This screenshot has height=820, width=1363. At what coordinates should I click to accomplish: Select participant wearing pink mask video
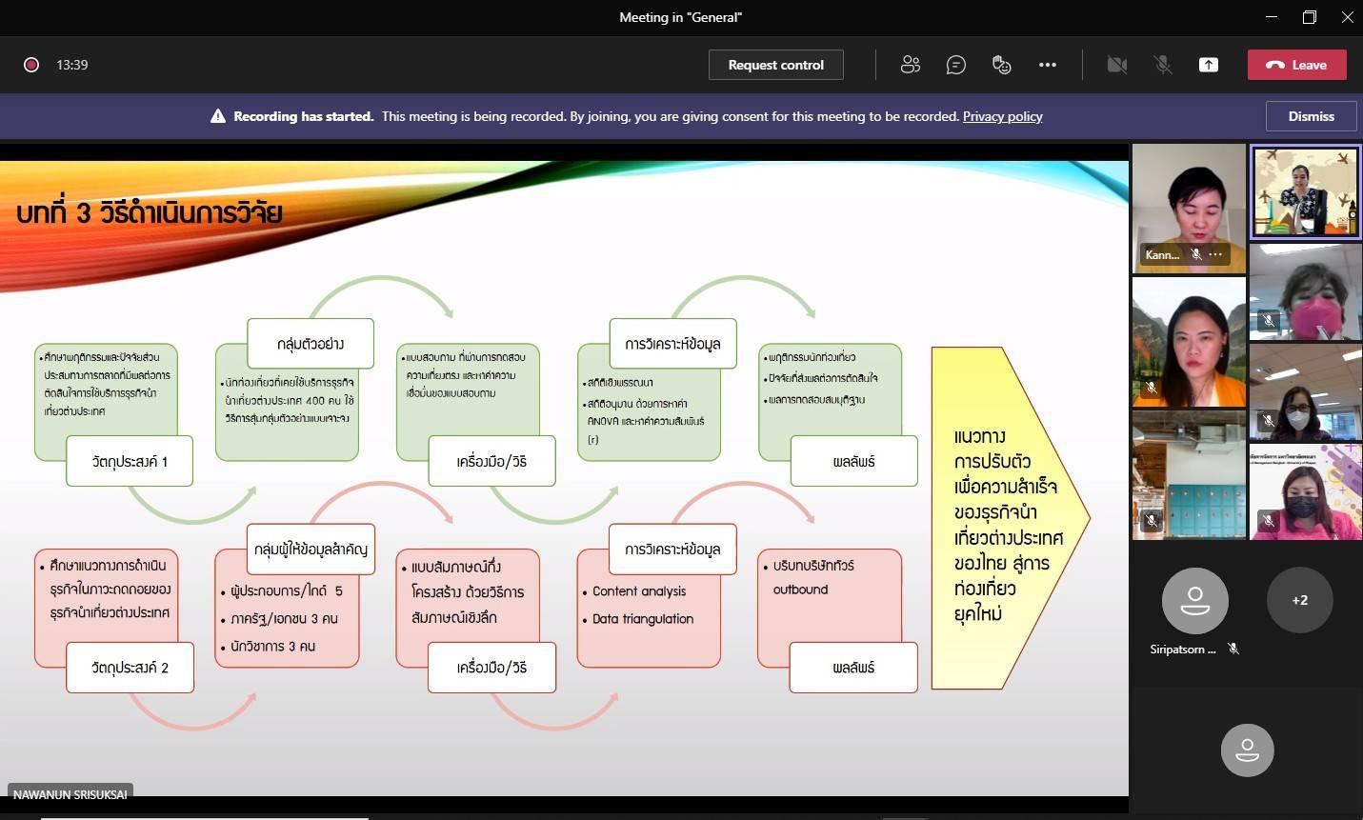click(1305, 291)
